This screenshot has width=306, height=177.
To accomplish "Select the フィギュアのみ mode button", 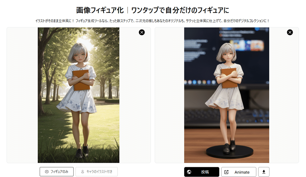I will pos(57,171).
